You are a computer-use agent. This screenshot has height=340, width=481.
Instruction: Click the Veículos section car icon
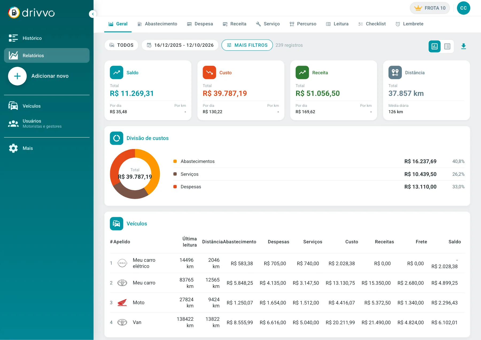[117, 224]
